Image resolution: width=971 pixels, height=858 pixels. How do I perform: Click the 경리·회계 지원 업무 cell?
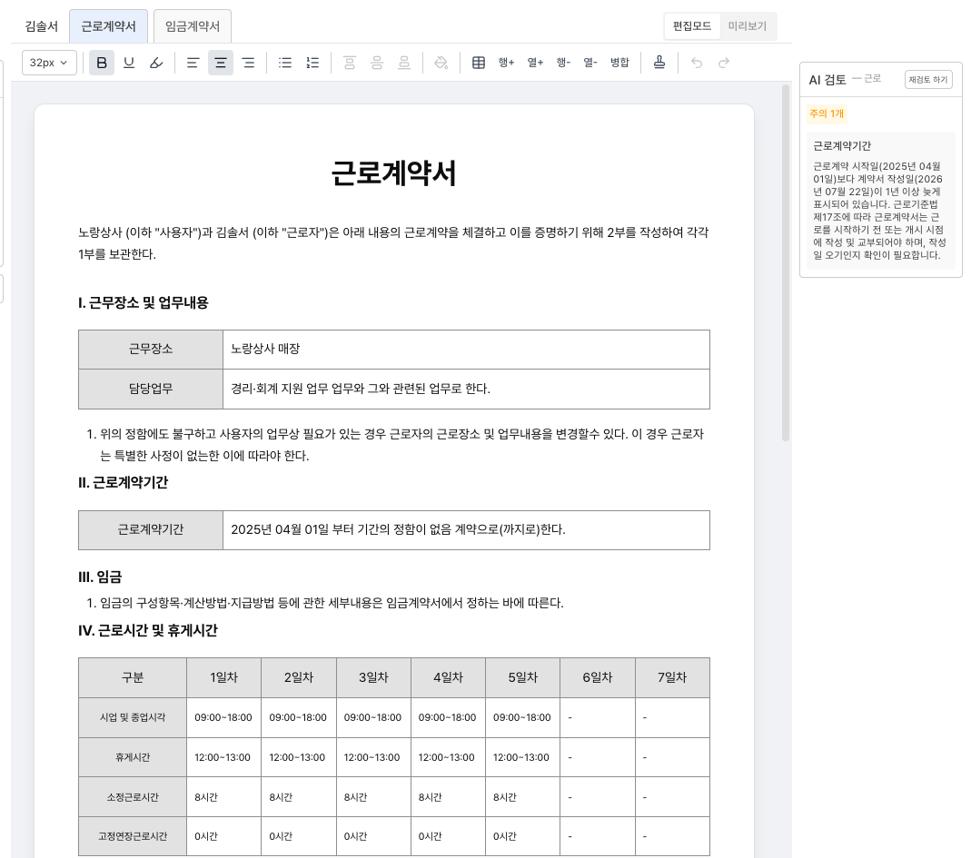466,389
